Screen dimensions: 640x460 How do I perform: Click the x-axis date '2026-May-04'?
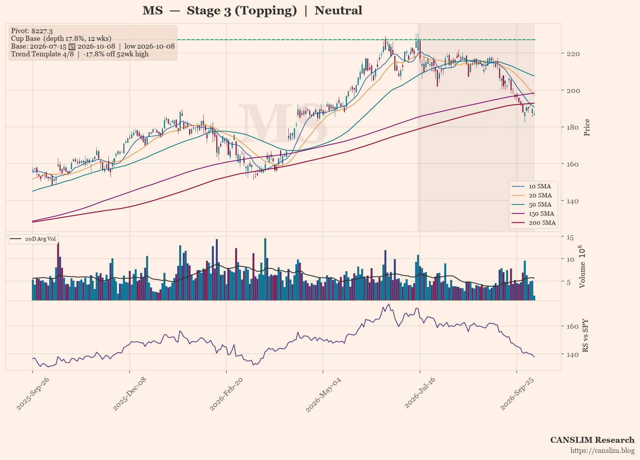tap(323, 395)
